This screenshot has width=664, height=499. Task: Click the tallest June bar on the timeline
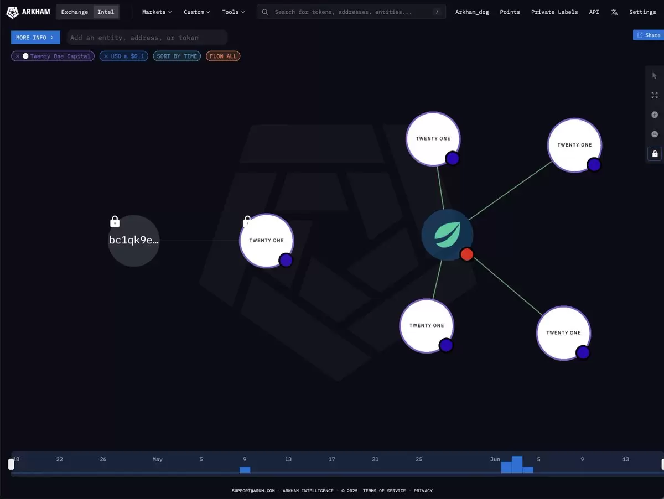pyautogui.click(x=517, y=465)
